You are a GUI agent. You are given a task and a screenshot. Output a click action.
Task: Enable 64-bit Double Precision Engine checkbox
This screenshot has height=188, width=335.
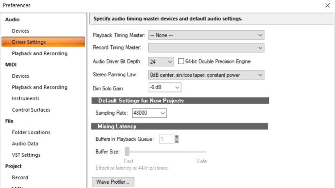pyautogui.click(x=181, y=62)
